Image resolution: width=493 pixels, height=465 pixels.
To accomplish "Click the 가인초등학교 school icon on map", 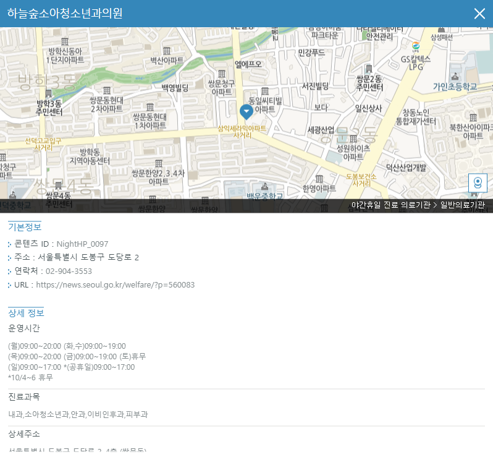I will [x=455, y=77].
